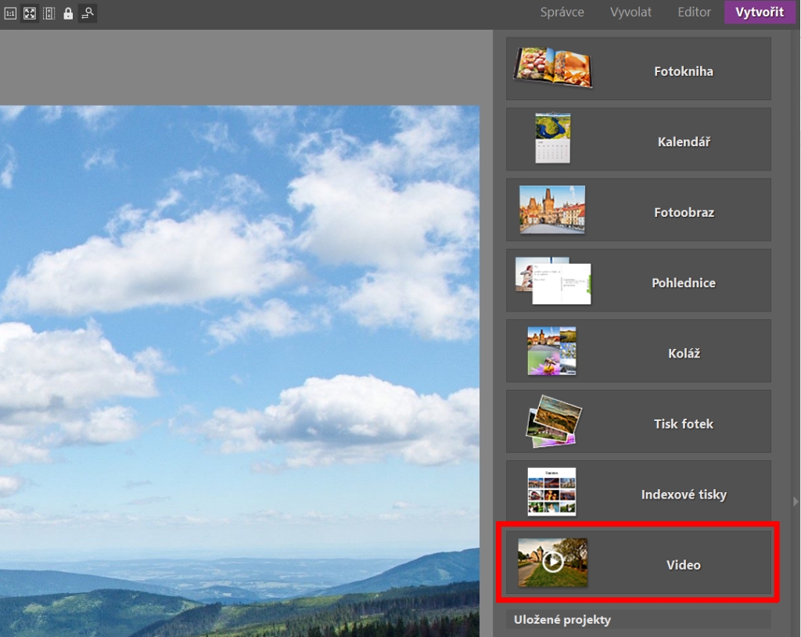This screenshot has width=801, height=637.
Task: Select the Vytvořit tab
Action: pos(760,13)
